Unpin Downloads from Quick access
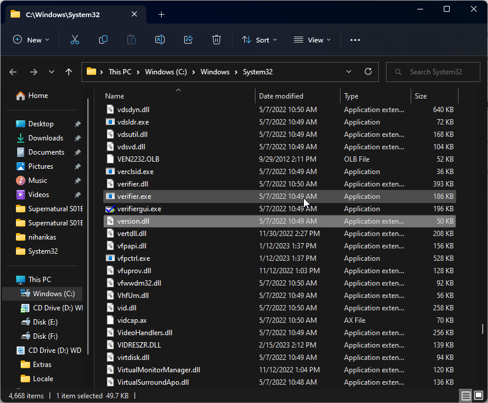The width and height of the screenshot is (488, 403). (x=77, y=138)
